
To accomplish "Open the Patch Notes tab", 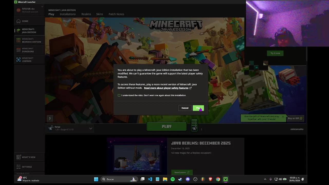I will (x=116, y=14).
